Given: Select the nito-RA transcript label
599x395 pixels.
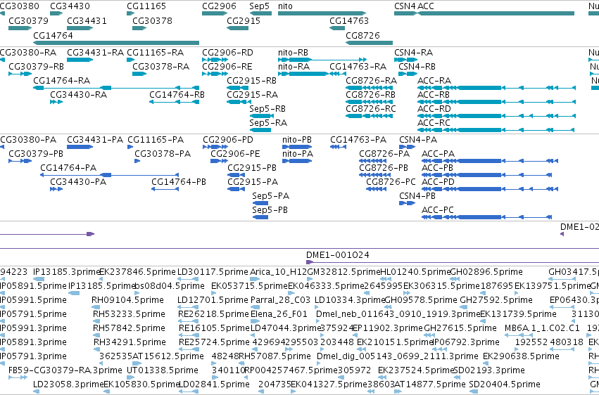Looking at the screenshot, I should pyautogui.click(x=294, y=67).
